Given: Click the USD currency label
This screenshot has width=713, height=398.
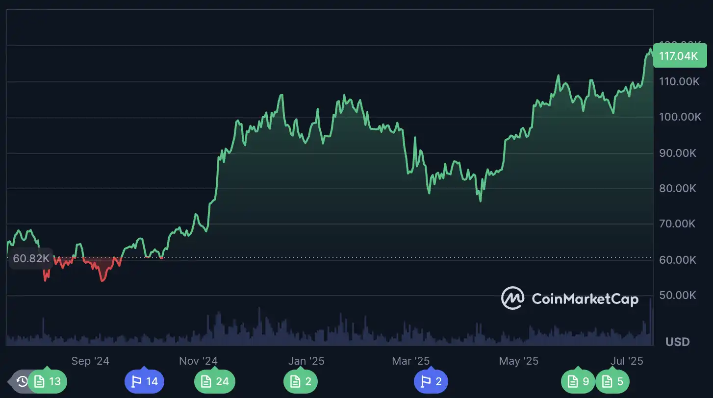Looking at the screenshot, I should pos(678,342).
